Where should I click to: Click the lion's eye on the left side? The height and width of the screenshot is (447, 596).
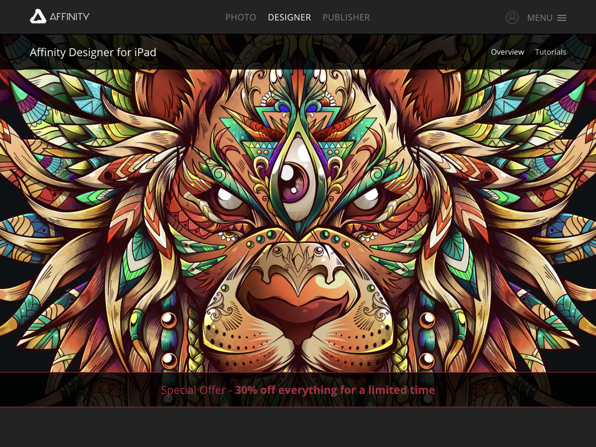[x=227, y=197]
